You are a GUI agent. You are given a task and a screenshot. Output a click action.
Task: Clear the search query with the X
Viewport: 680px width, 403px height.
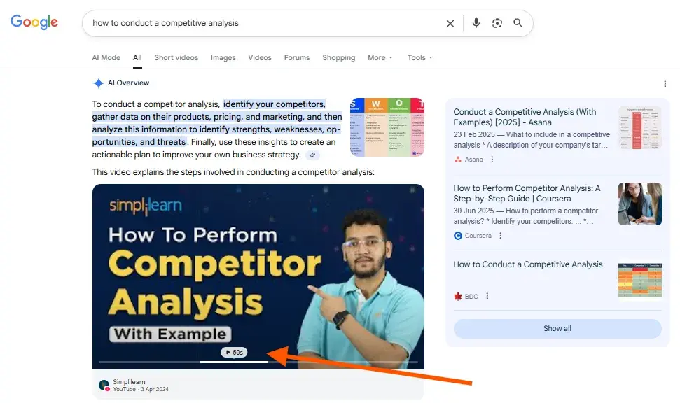coord(450,23)
